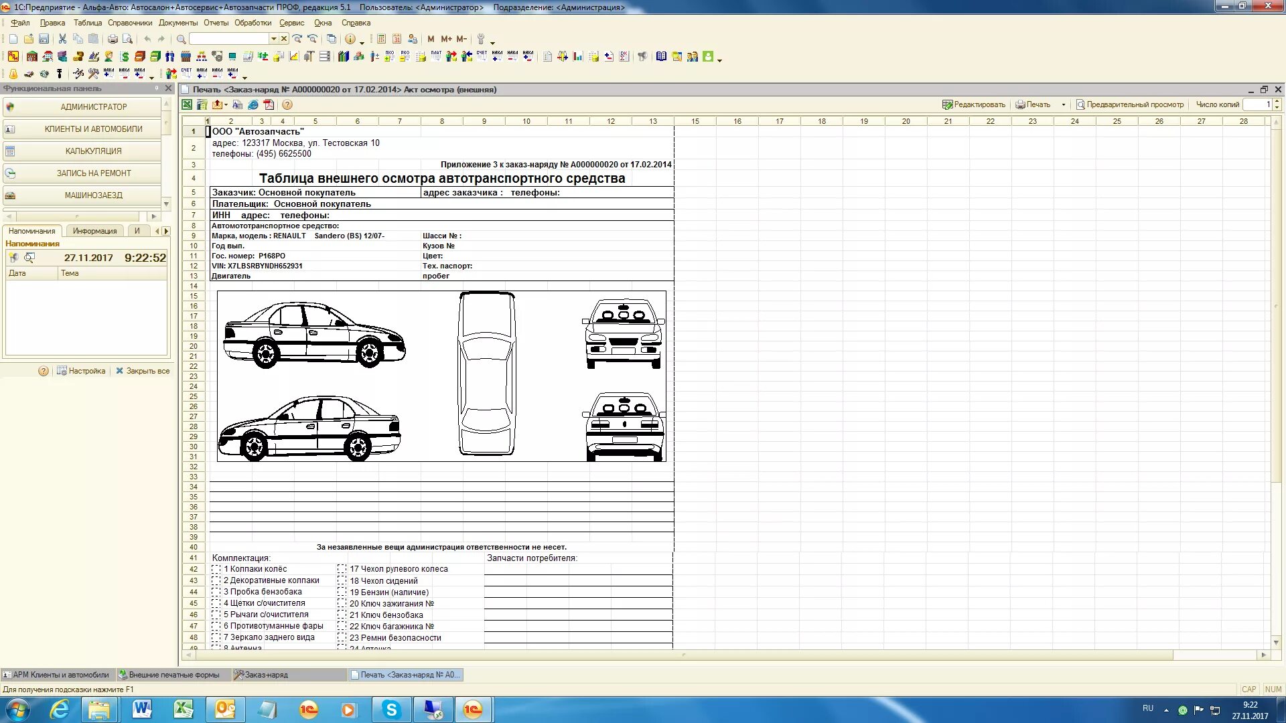The height and width of the screenshot is (723, 1286).
Task: Click the Windows Start button
Action: point(18,710)
